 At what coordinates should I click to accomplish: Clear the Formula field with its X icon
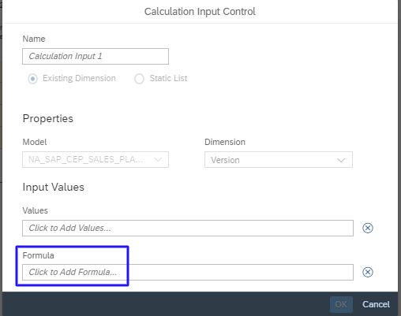(368, 272)
